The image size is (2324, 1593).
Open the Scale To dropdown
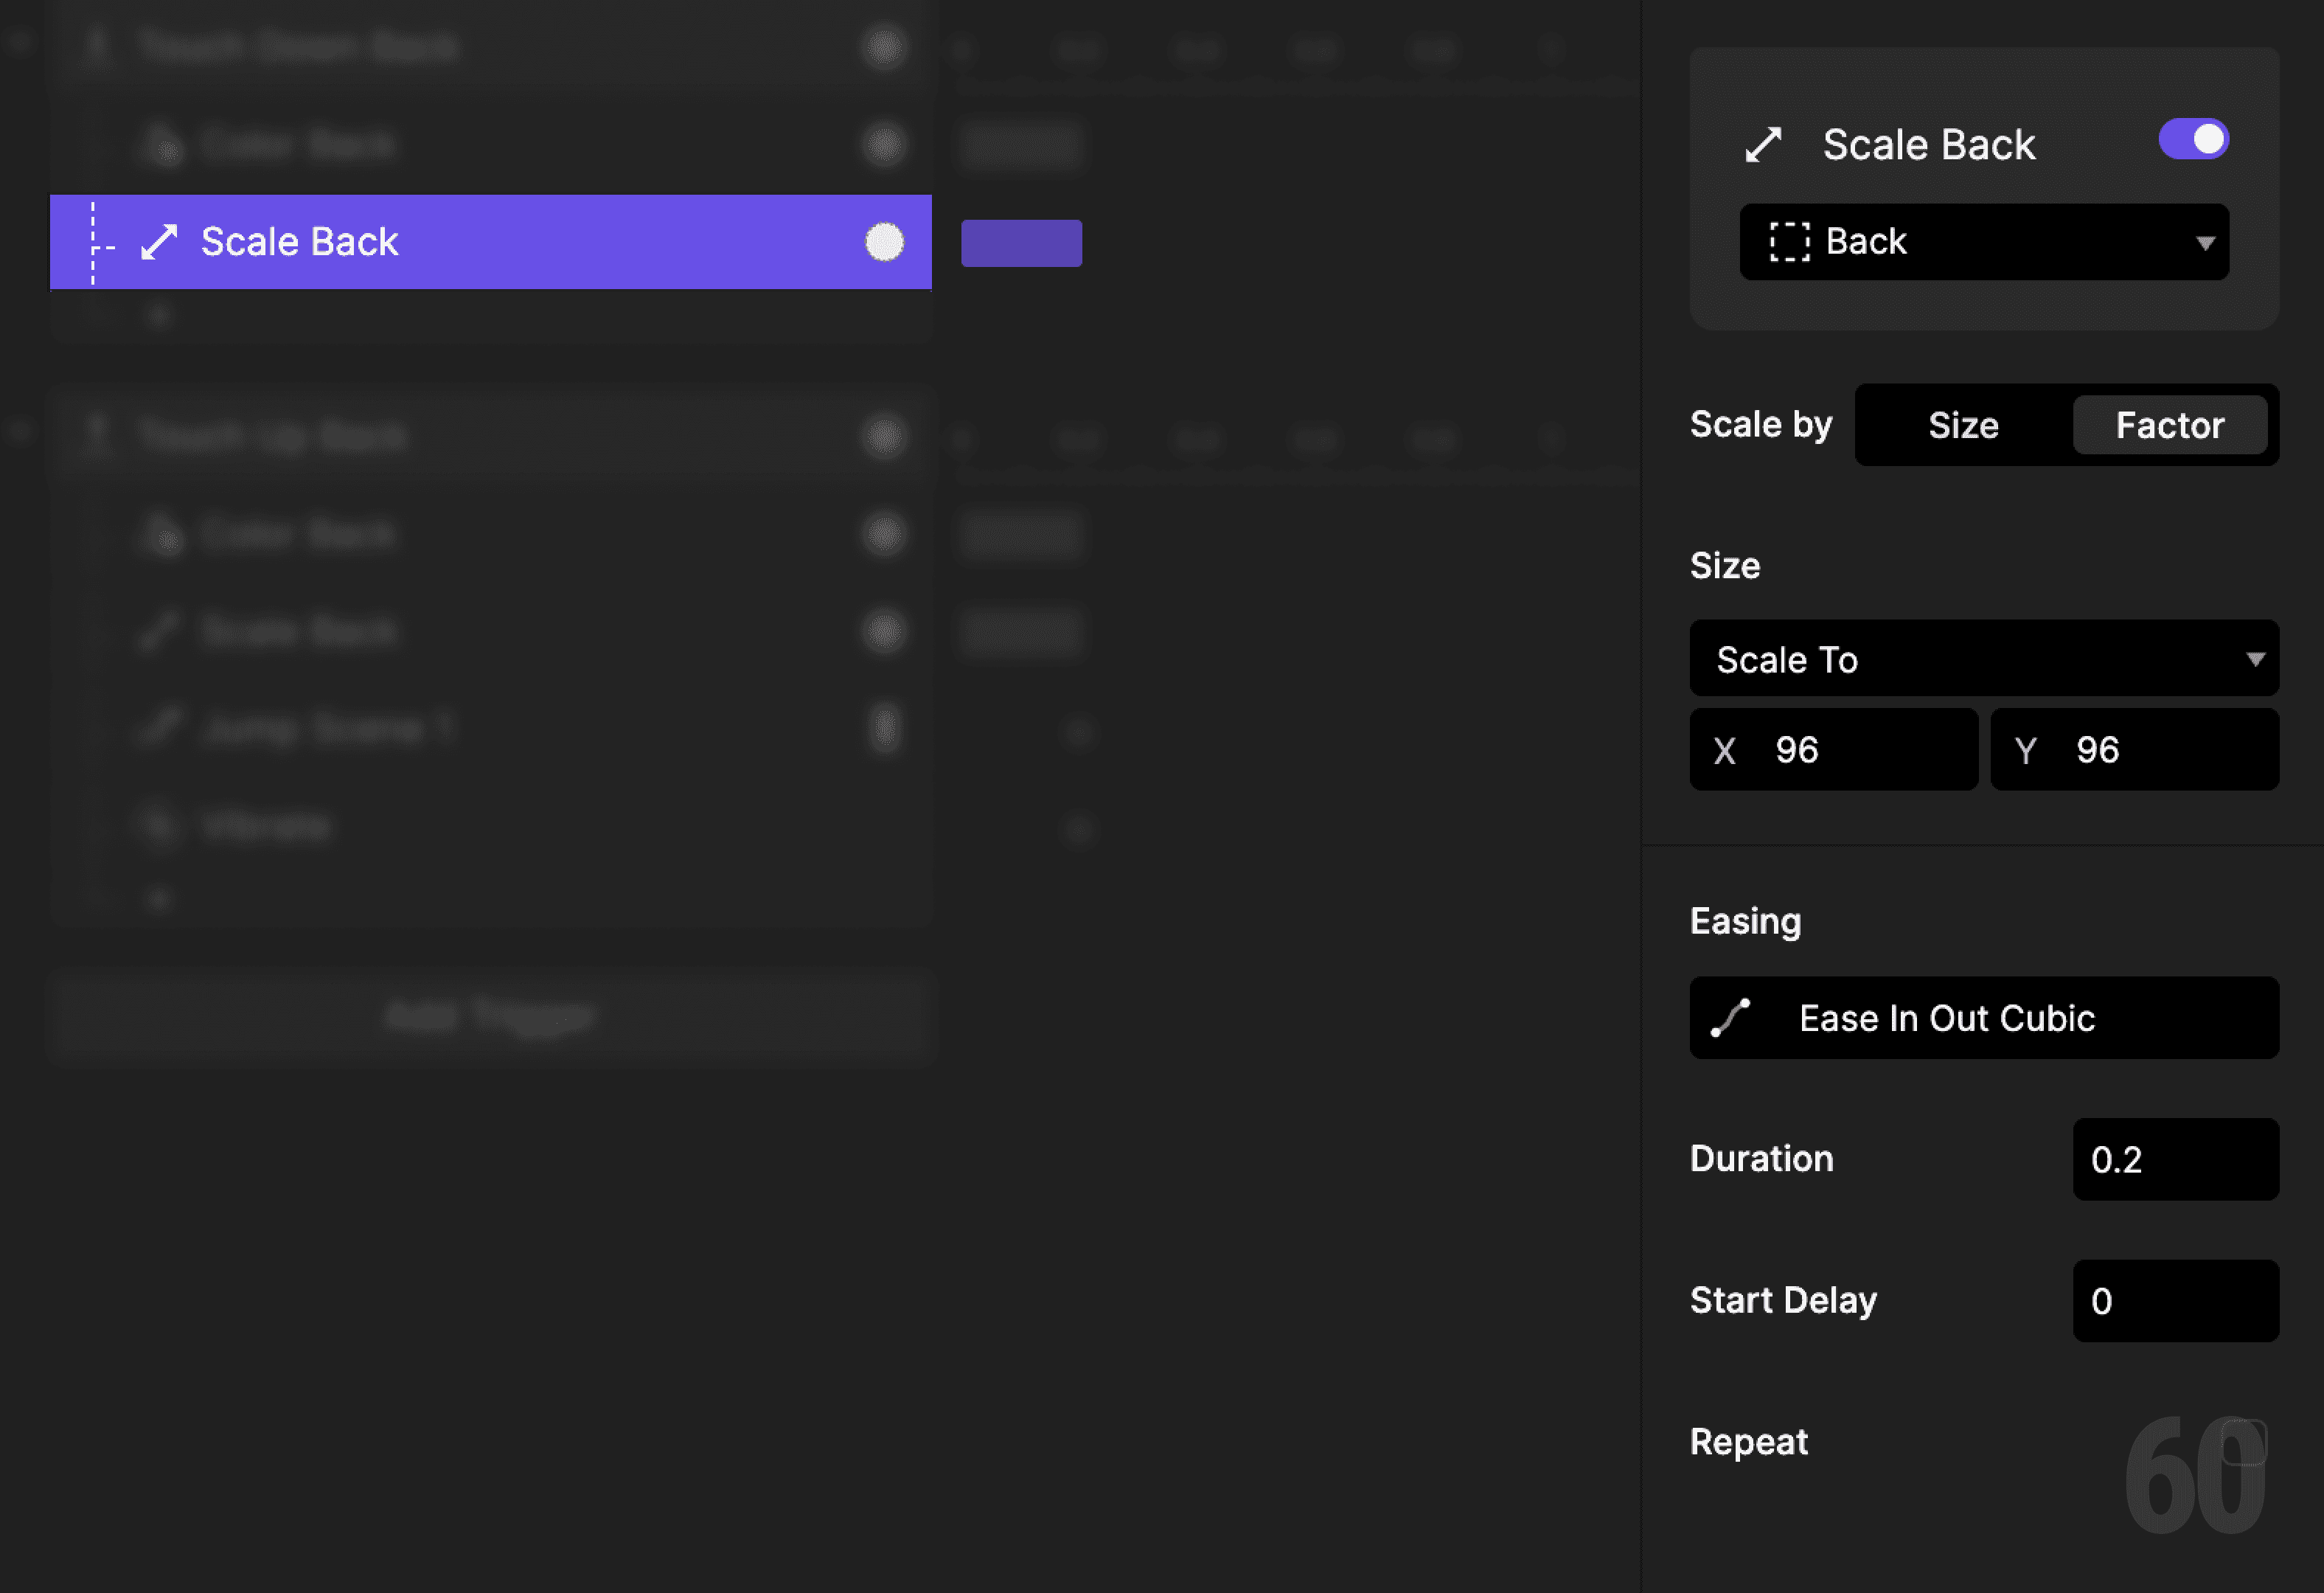tap(1984, 658)
